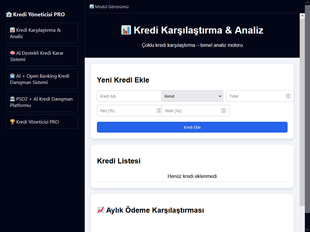Click the bar chart icon in Kredi Karşılaştırma sidebar item
This screenshot has width=310, height=232.
[x=12, y=30]
